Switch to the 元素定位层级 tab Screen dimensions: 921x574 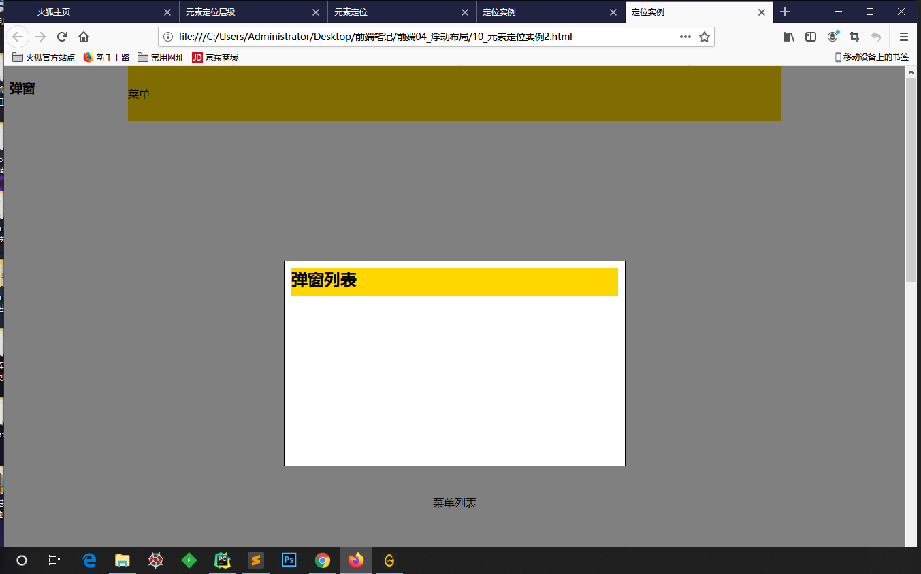pyautogui.click(x=231, y=12)
